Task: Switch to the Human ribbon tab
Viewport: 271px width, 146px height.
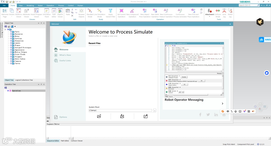Action: [80, 6]
